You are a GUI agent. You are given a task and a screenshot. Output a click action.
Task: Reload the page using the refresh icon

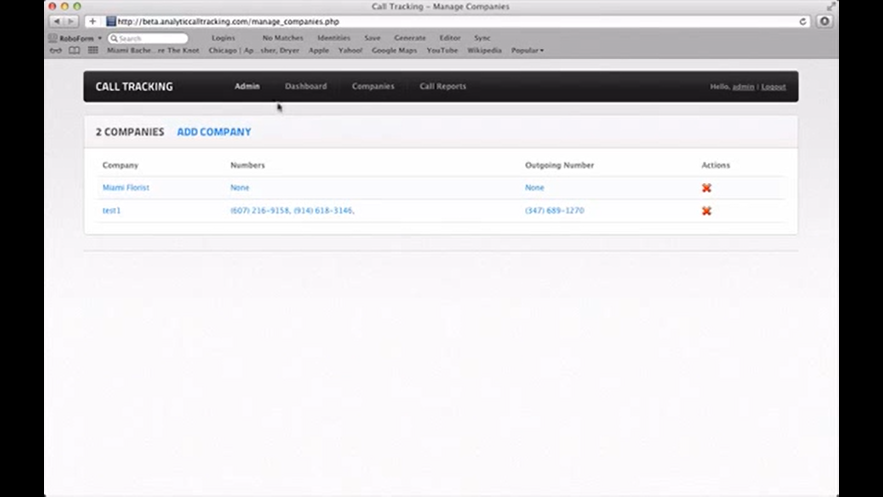point(803,21)
